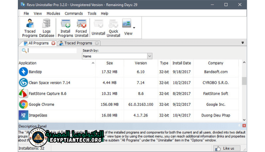Open the Tools menu
The image size is (265, 152).
click(92, 14)
